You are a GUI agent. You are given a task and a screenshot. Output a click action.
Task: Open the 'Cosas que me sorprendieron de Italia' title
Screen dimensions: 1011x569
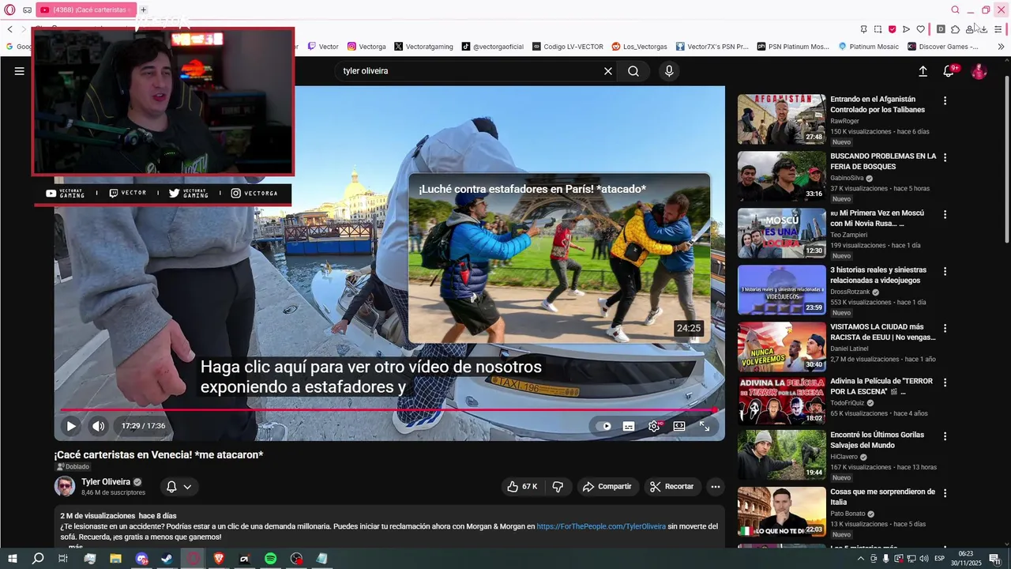click(883, 497)
